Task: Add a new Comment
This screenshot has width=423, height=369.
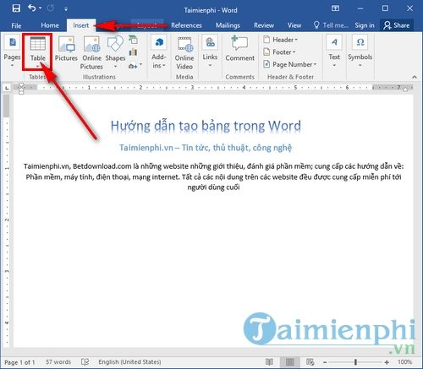Action: pos(240,49)
